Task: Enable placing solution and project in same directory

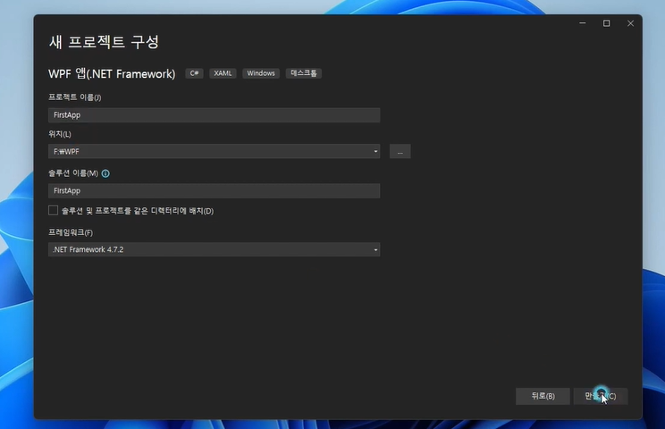Action: pos(53,210)
